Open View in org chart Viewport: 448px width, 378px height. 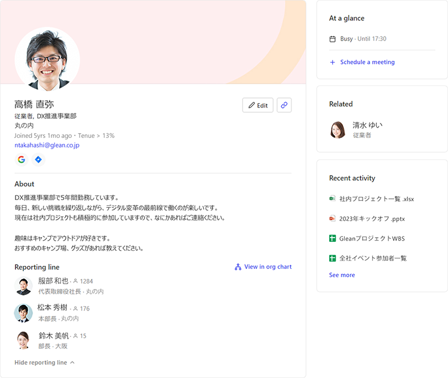(263, 267)
